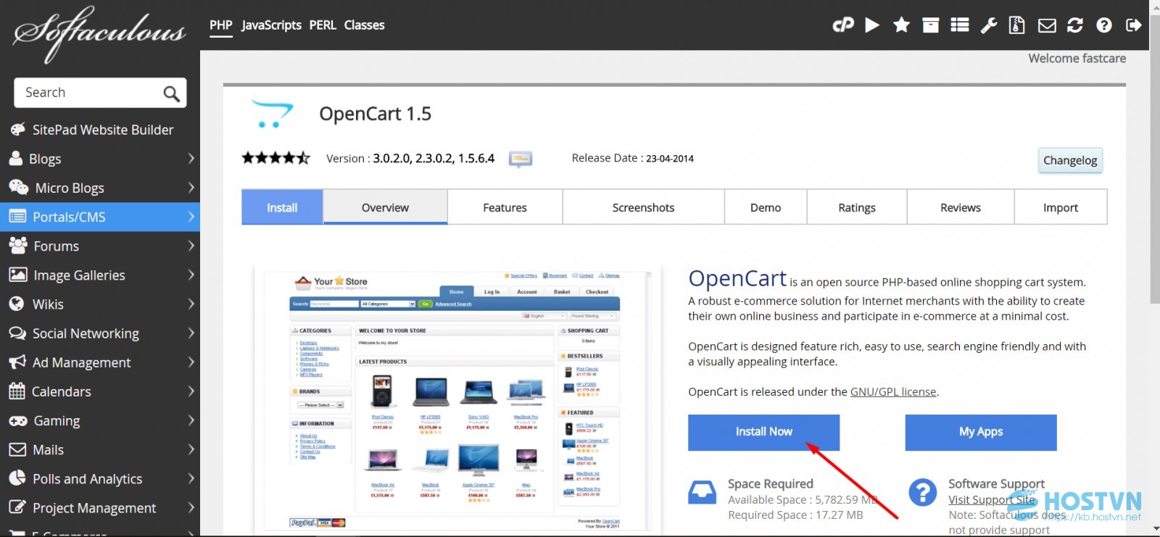The image size is (1160, 537).
Task: Click the task list icon in toolbar
Action: click(x=960, y=25)
